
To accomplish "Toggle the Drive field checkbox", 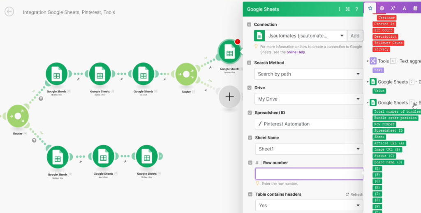I will [250, 88].
